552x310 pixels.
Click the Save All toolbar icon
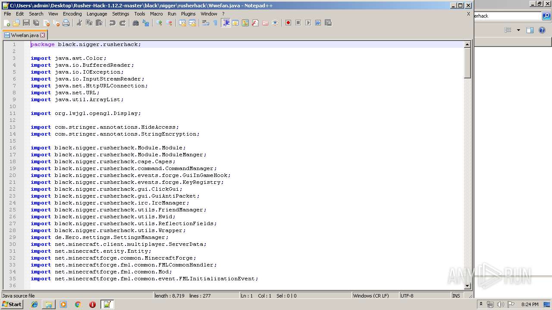point(36,23)
